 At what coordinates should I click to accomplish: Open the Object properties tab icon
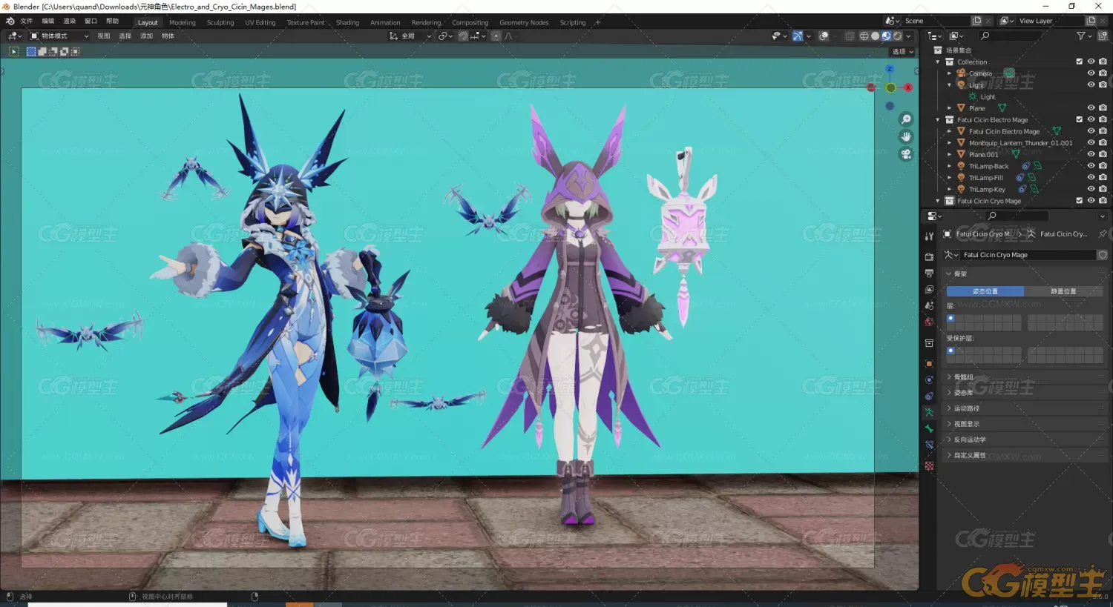click(929, 363)
